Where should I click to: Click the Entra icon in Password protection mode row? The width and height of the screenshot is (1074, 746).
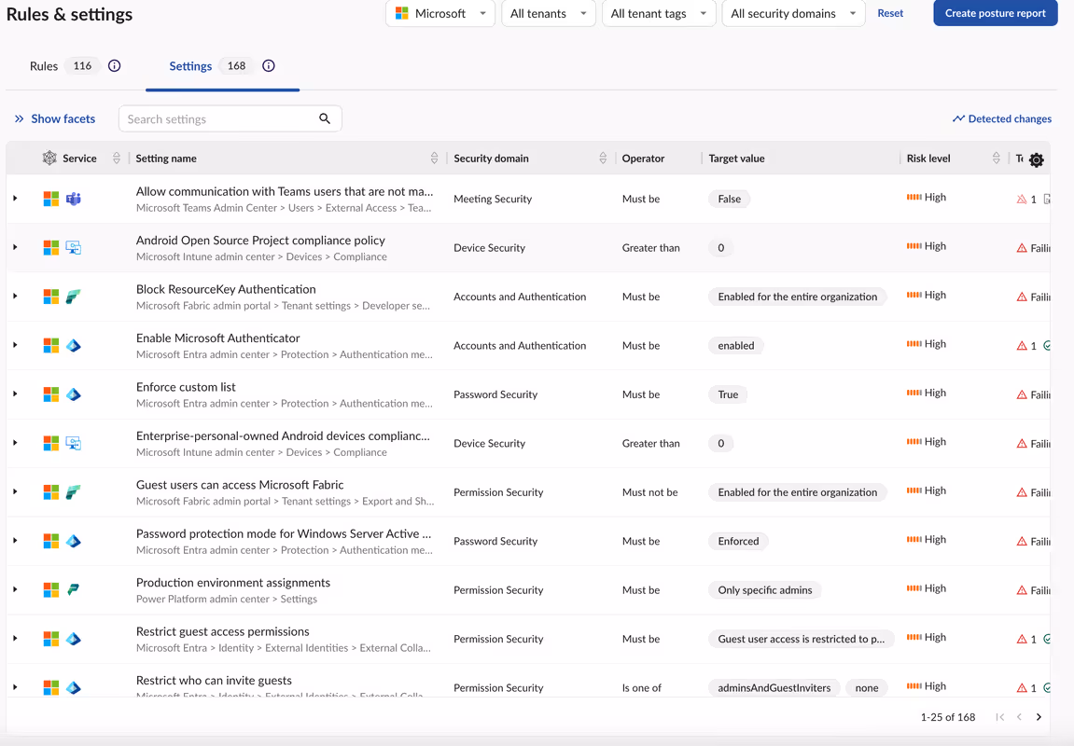pyautogui.click(x=74, y=541)
